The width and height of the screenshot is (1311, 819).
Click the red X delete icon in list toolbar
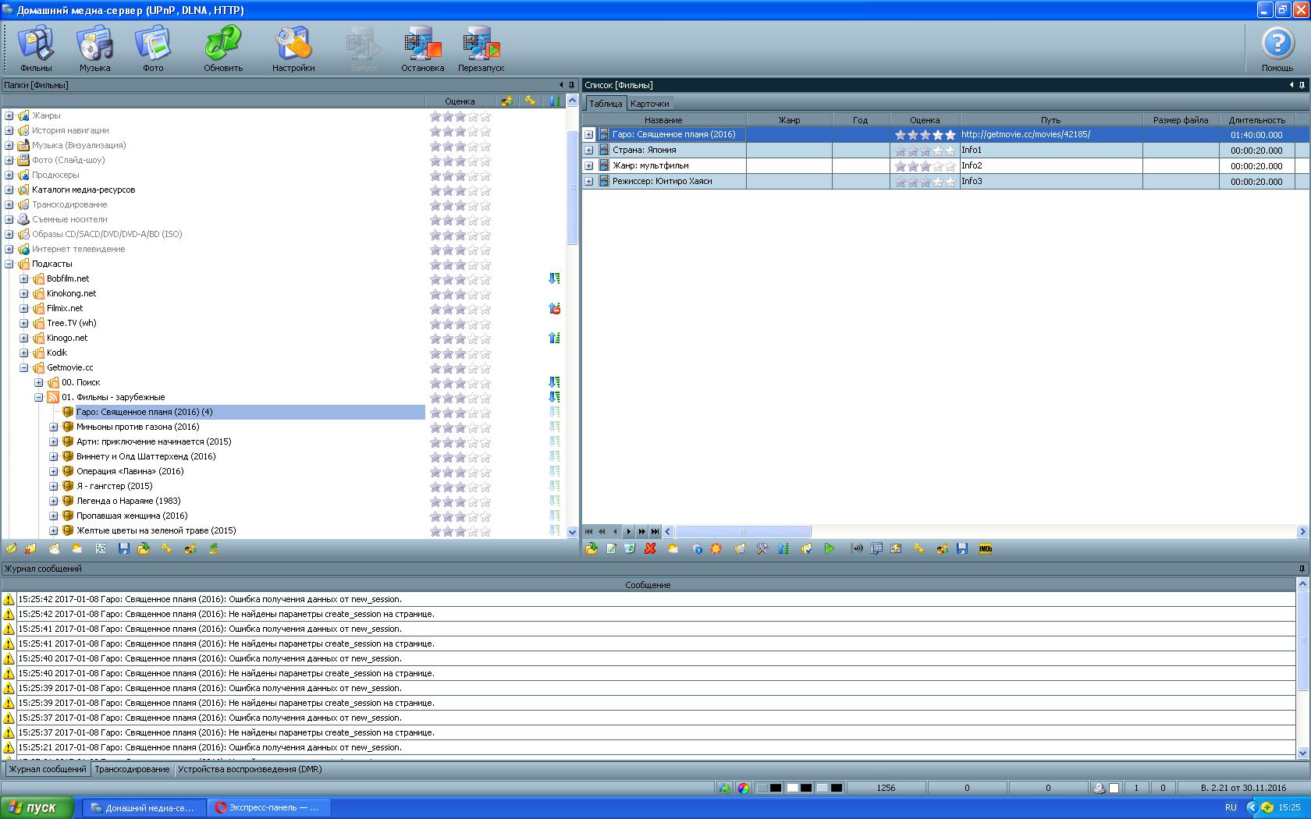click(650, 549)
